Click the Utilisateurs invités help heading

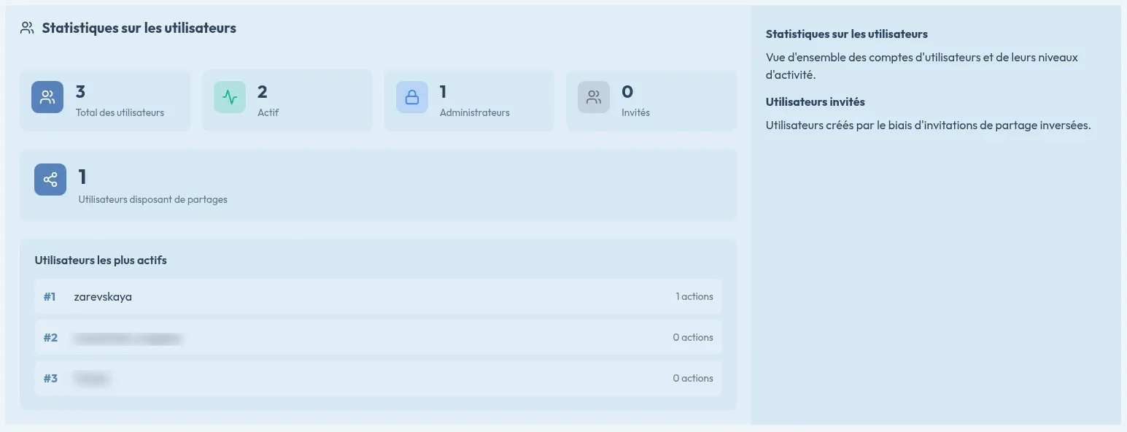coord(815,102)
